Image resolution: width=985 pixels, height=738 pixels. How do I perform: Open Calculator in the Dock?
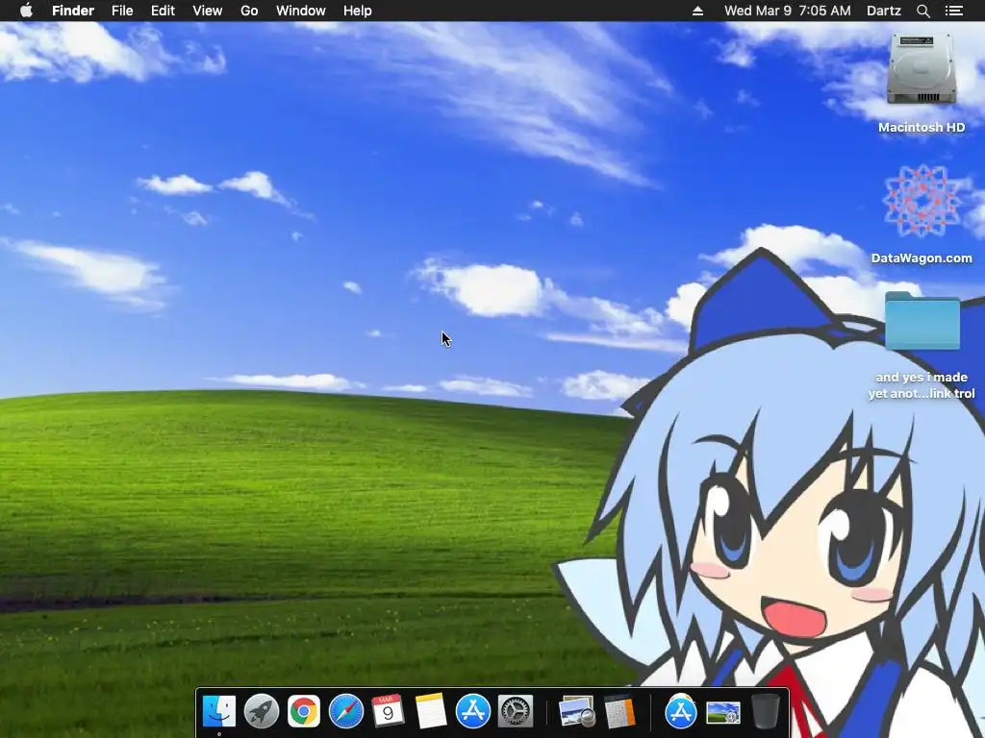click(620, 712)
